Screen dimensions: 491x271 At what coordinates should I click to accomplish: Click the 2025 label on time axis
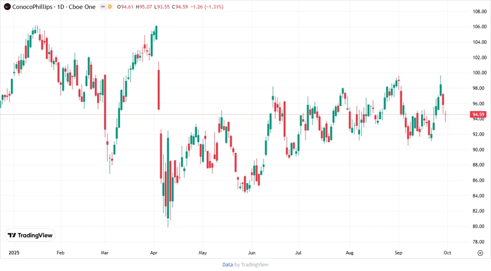pyautogui.click(x=14, y=253)
